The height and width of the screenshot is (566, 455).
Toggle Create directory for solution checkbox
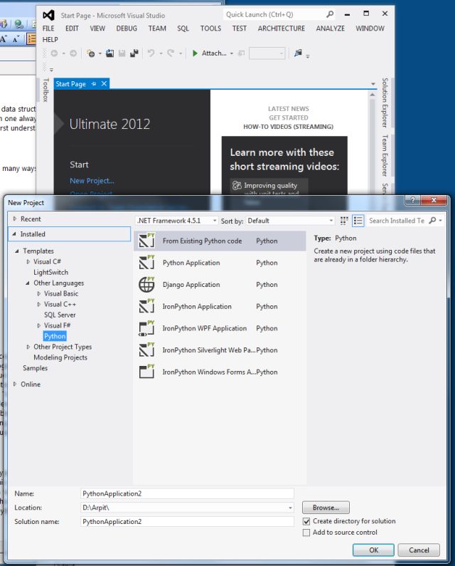[306, 521]
